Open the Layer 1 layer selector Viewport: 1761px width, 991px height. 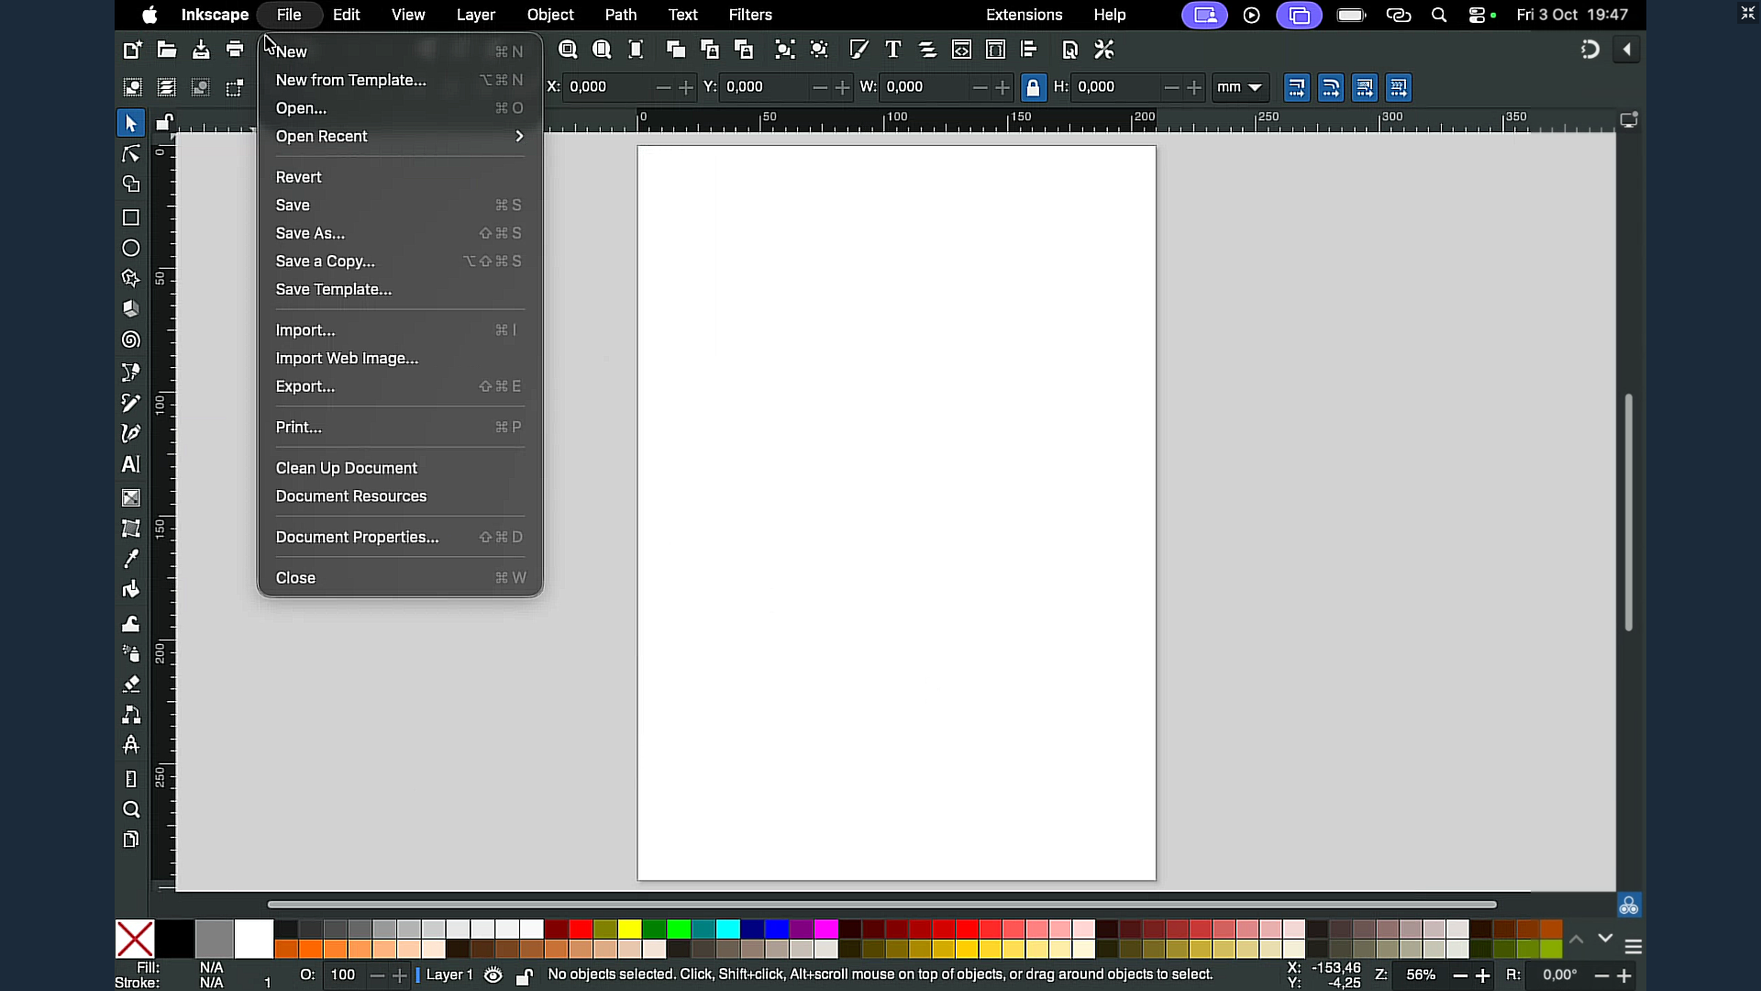click(449, 974)
